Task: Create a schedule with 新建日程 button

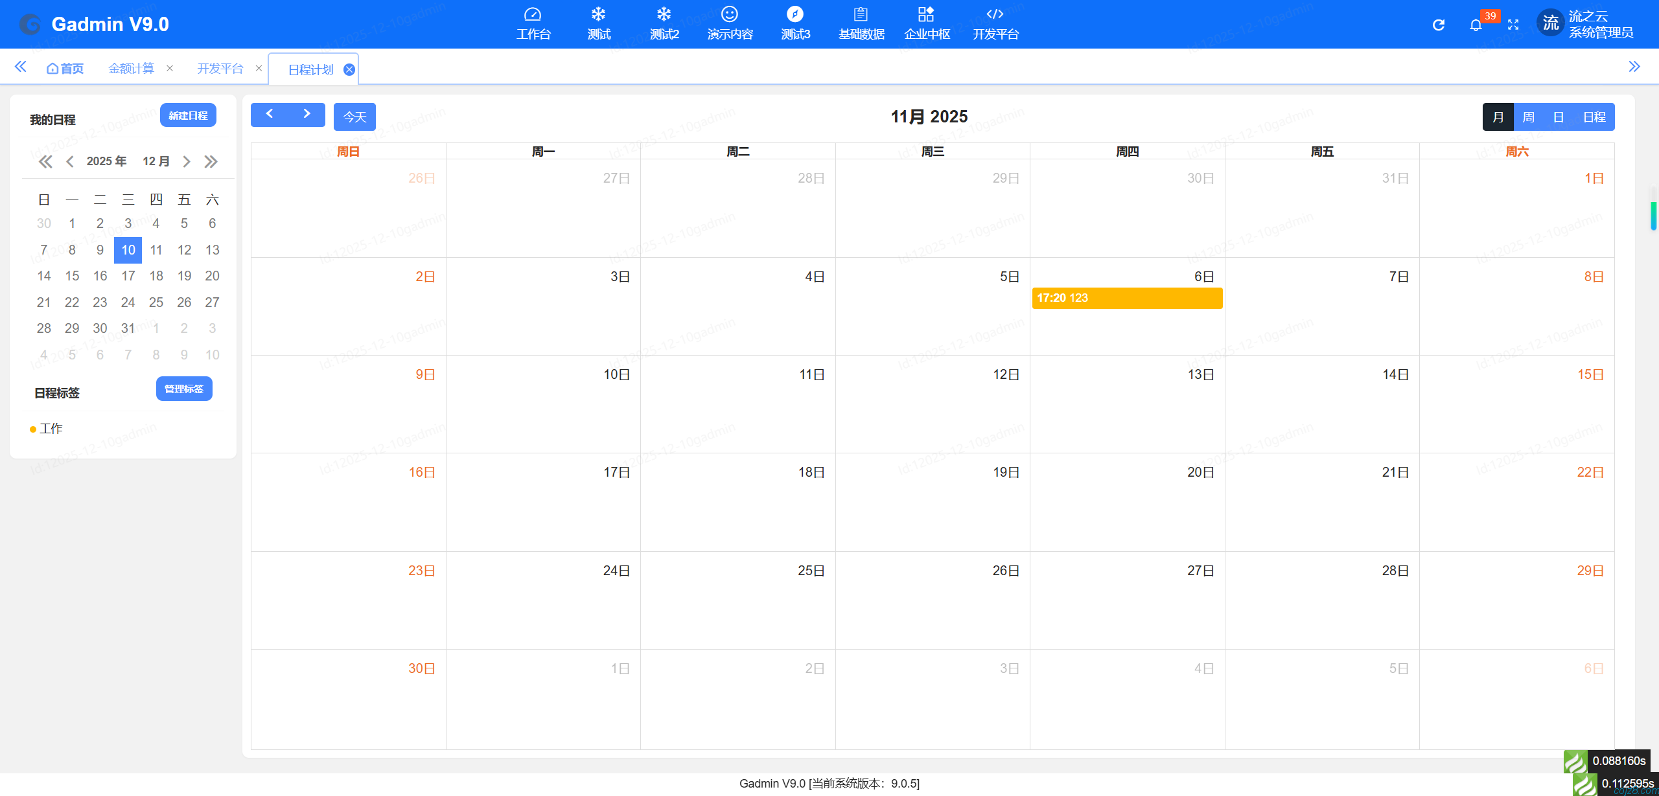Action: (188, 115)
